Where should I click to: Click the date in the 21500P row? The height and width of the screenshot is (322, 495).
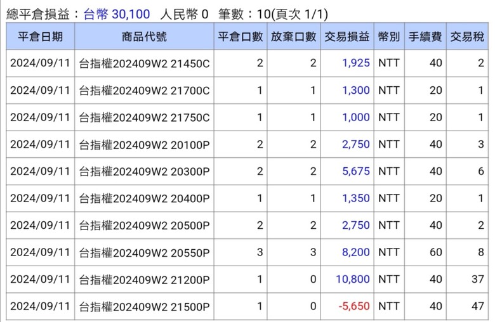click(40, 306)
